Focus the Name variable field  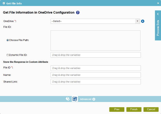pyautogui.click(x=95, y=75)
